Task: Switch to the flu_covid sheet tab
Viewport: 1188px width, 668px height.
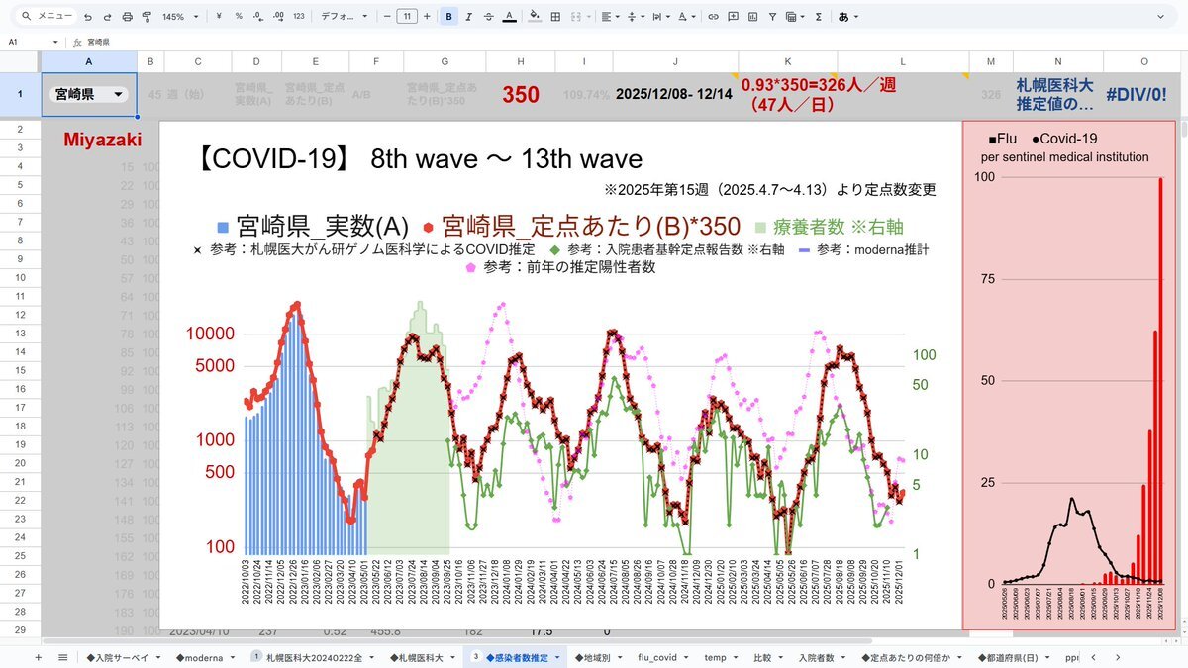Action: [x=661, y=657]
